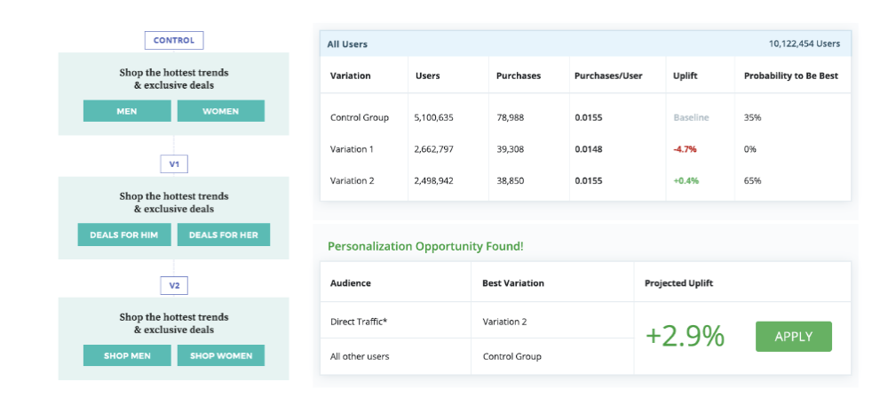This screenshot has height=398, width=880.
Task: Click the Purchases/User column header
Action: [608, 76]
